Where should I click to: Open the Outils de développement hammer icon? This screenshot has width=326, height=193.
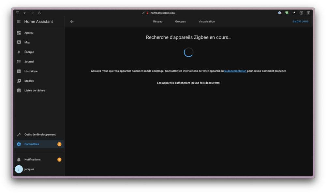point(19,134)
